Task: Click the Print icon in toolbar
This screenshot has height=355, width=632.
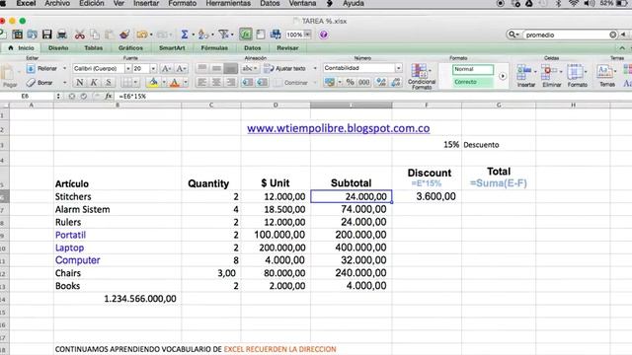Action: tap(62, 35)
